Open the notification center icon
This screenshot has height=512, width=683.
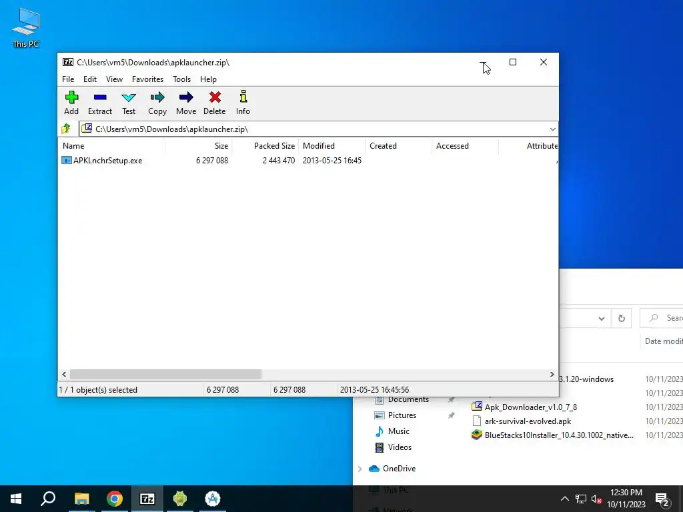[662, 499]
